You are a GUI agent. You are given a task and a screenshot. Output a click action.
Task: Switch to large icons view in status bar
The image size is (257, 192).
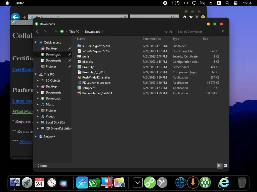[x=226, y=165]
